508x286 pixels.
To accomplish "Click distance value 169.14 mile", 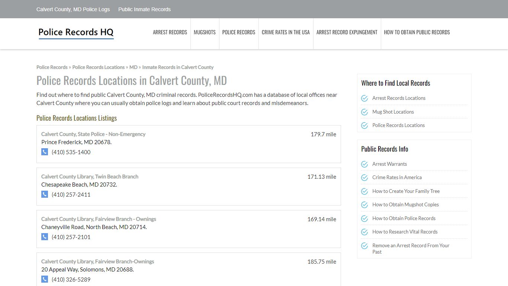I will tap(322, 219).
